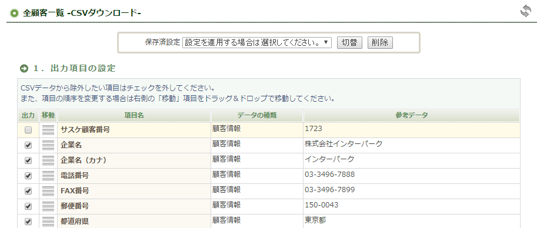Click the 企業名（カナ） item name
Viewport: 540px width, 228px height.
84,160
